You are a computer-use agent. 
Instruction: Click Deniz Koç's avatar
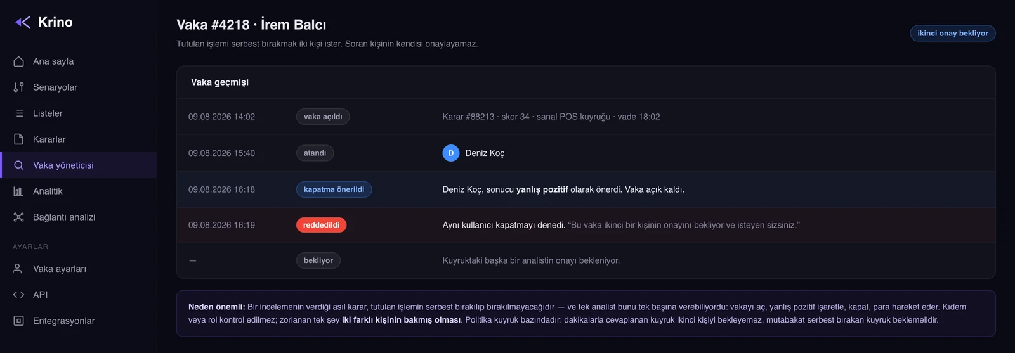point(451,153)
